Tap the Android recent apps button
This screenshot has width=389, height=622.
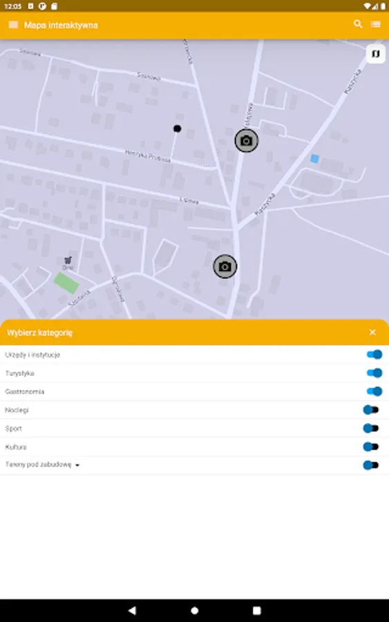pos(257,610)
